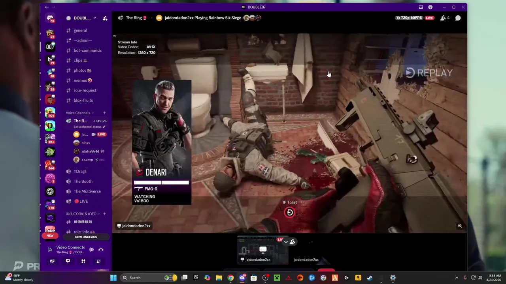Open the Discord inbox icon
Viewport: 506px width, 284px height.
[421, 7]
